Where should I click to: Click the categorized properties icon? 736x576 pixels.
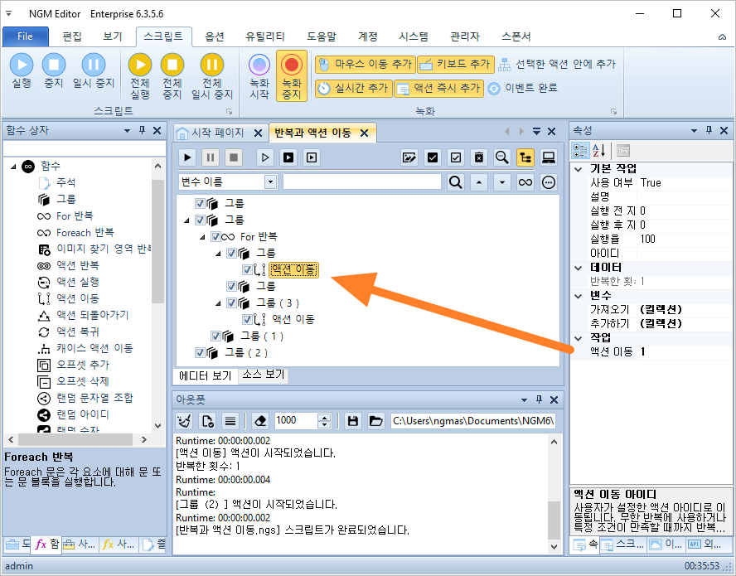(580, 151)
